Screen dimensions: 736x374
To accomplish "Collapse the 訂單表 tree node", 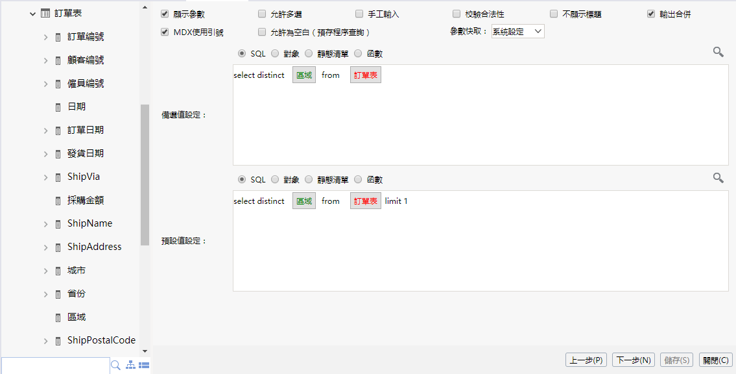I will pyautogui.click(x=32, y=13).
